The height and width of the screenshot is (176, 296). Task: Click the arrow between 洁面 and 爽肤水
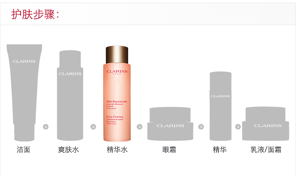(x=46, y=127)
